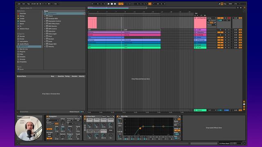Open the Max for Live browser category
262x147 pixels.
tap(24, 49)
